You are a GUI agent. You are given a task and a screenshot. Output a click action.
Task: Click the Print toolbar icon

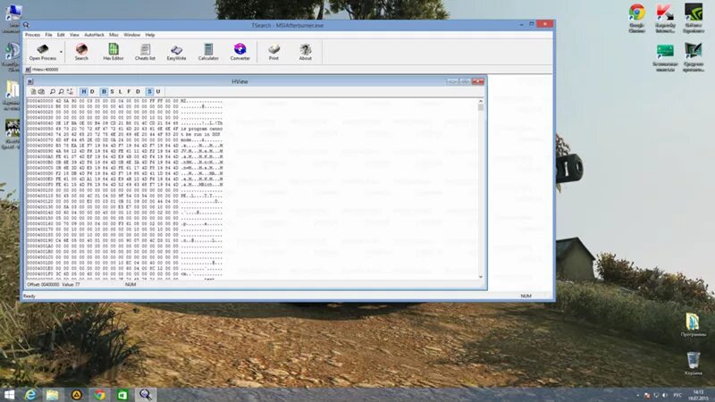pyautogui.click(x=273, y=52)
